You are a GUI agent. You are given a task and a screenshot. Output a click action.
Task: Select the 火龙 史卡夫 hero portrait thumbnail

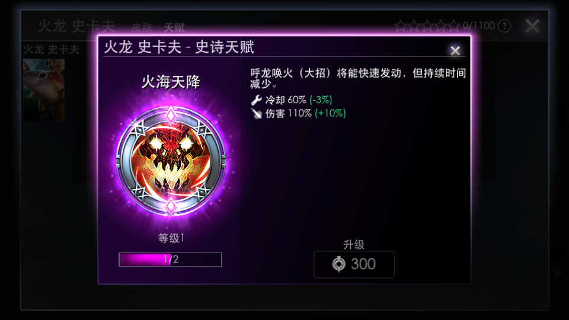coord(44,89)
